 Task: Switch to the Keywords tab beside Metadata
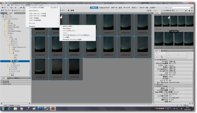coord(164,50)
